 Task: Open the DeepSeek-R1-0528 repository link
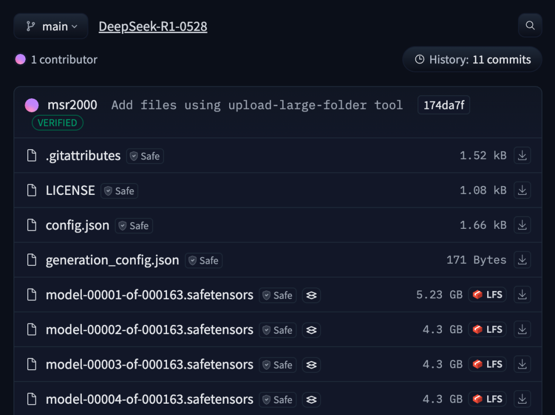153,26
